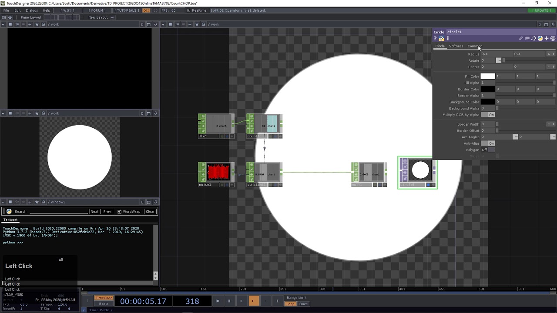Image resolution: width=557 pixels, height=313 pixels.
Task: Click the bookmark star in network editor pane bar
Action: 196,24
